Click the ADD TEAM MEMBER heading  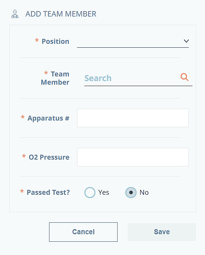click(61, 14)
